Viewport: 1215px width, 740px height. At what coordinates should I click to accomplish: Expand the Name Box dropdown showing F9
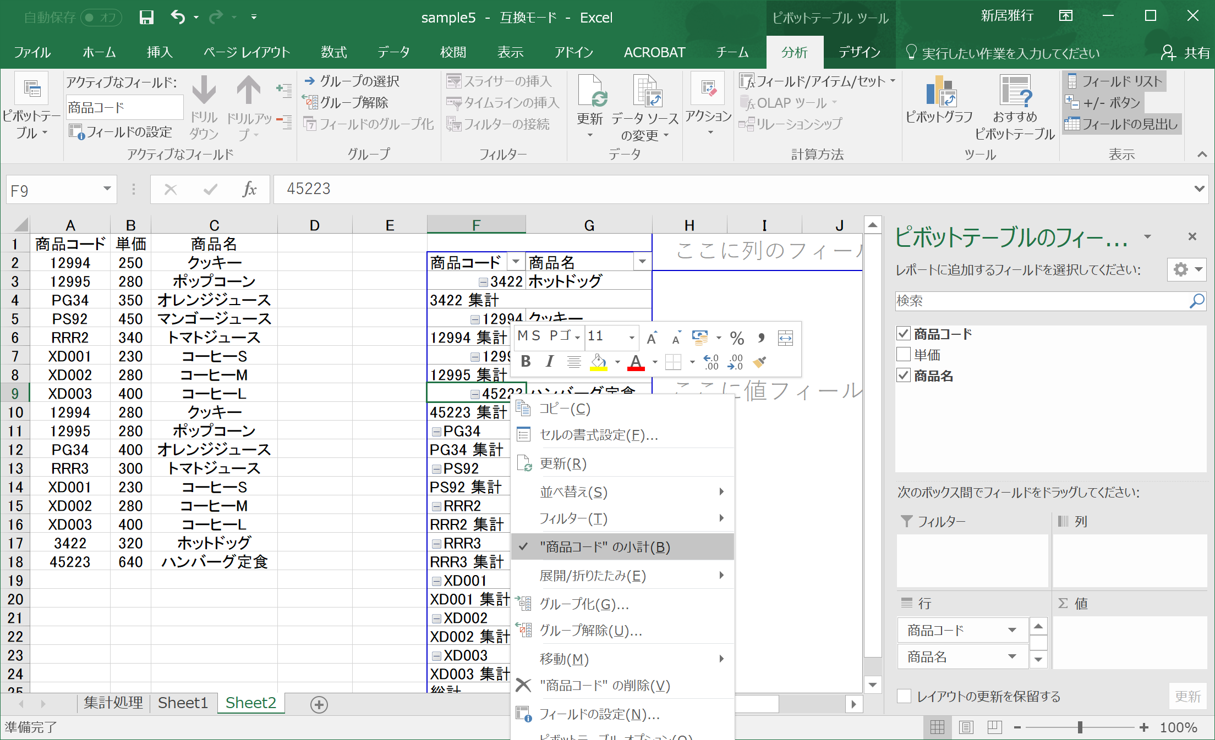[x=107, y=189]
